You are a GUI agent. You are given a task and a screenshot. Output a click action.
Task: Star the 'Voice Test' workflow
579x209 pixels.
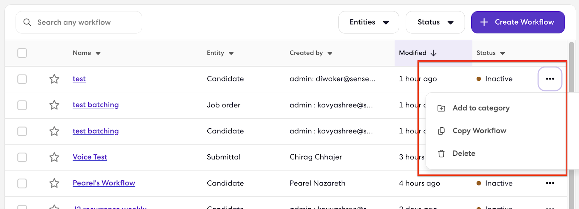(x=54, y=157)
